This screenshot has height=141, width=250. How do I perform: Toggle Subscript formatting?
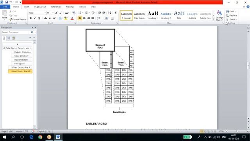50,18
